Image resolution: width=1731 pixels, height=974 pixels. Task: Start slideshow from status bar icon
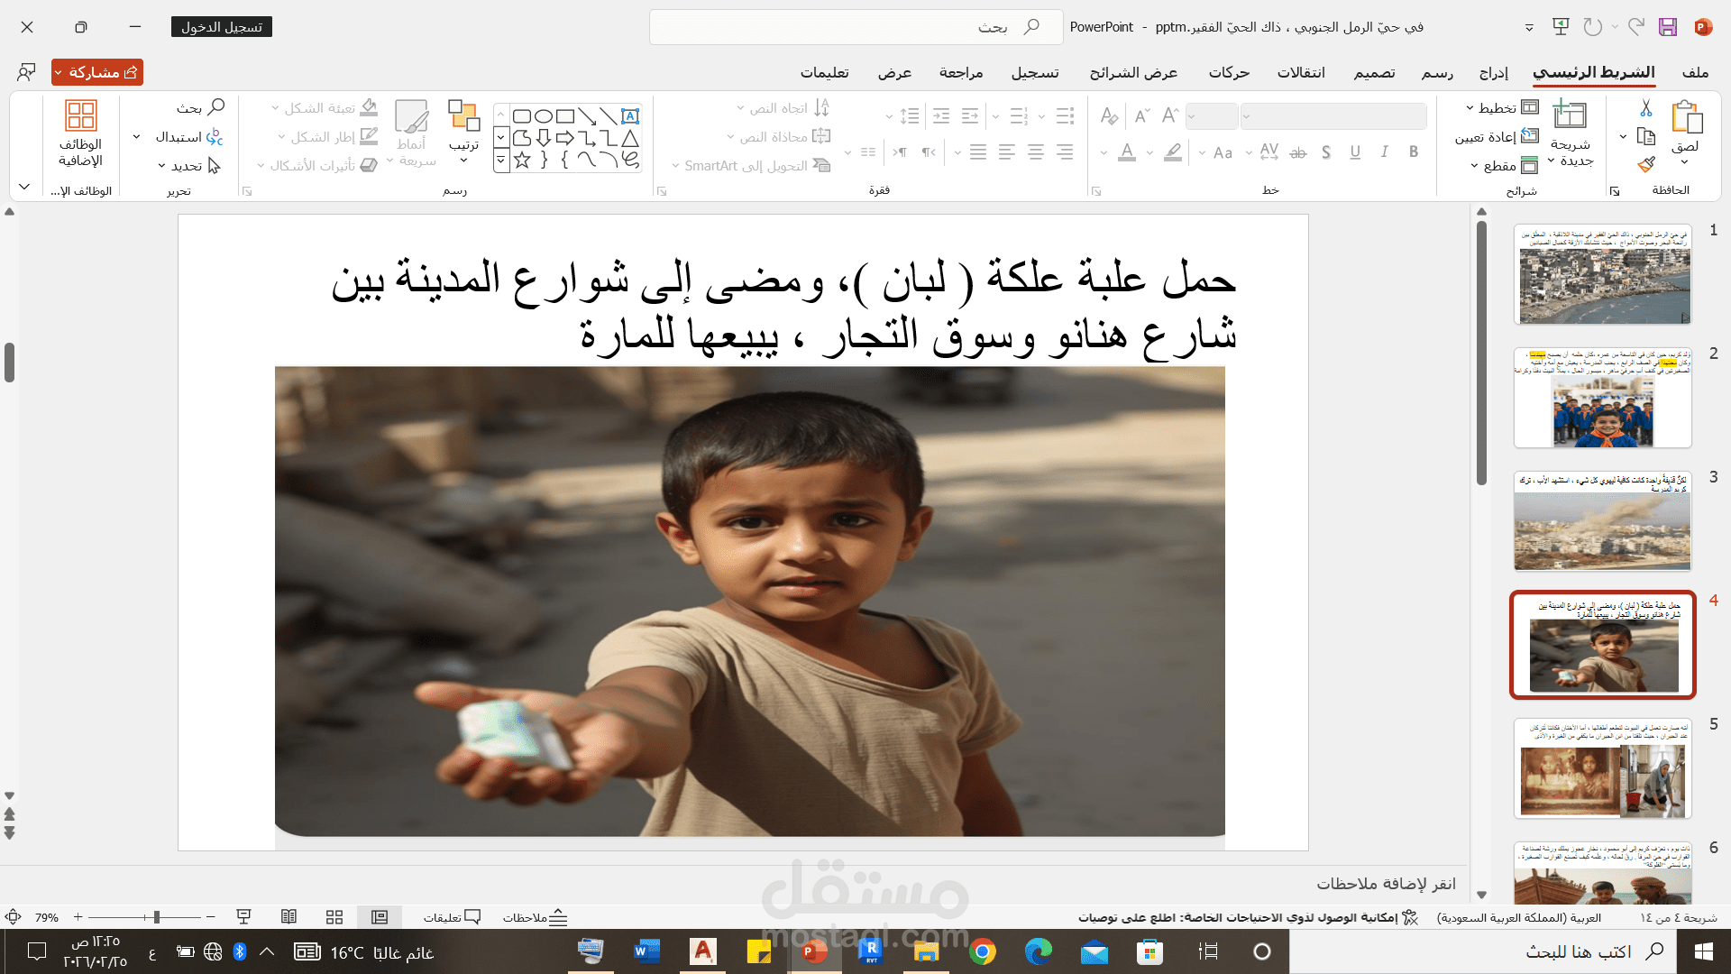243,917
